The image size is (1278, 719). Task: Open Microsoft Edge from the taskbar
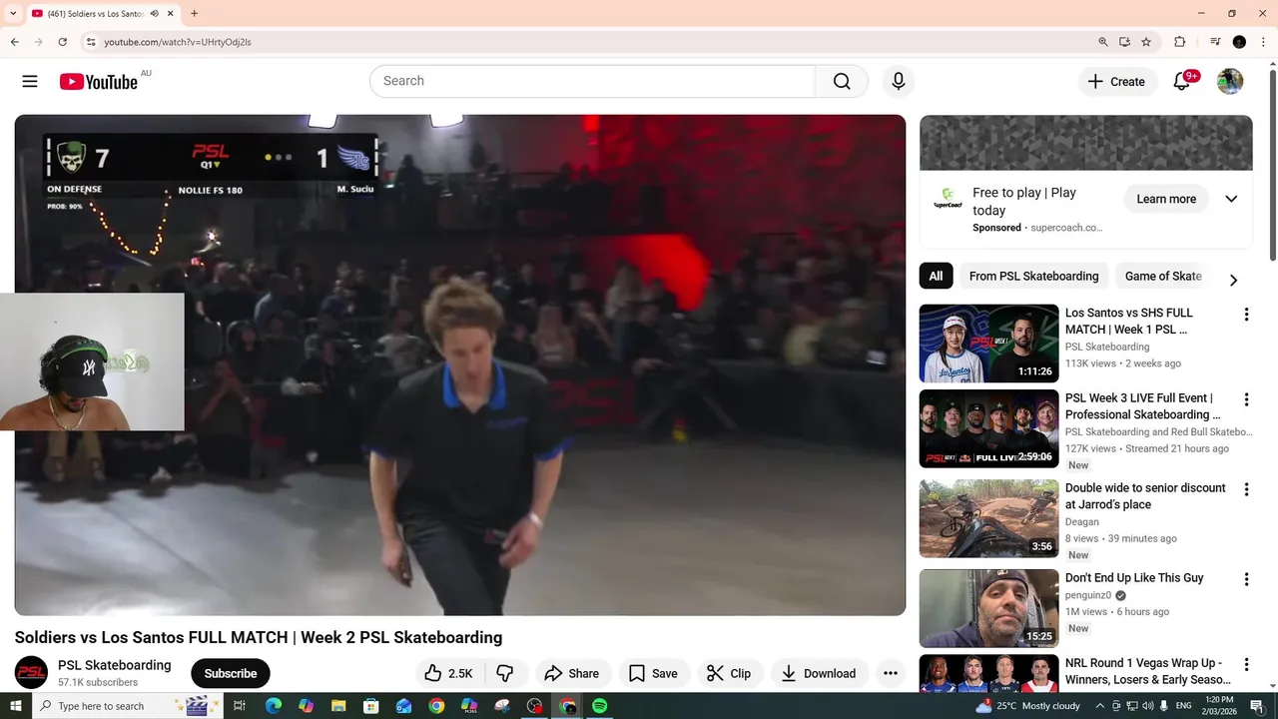coord(274,706)
